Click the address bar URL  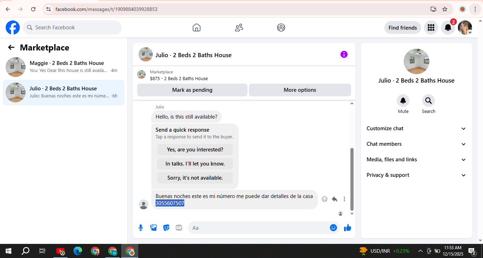click(x=106, y=9)
